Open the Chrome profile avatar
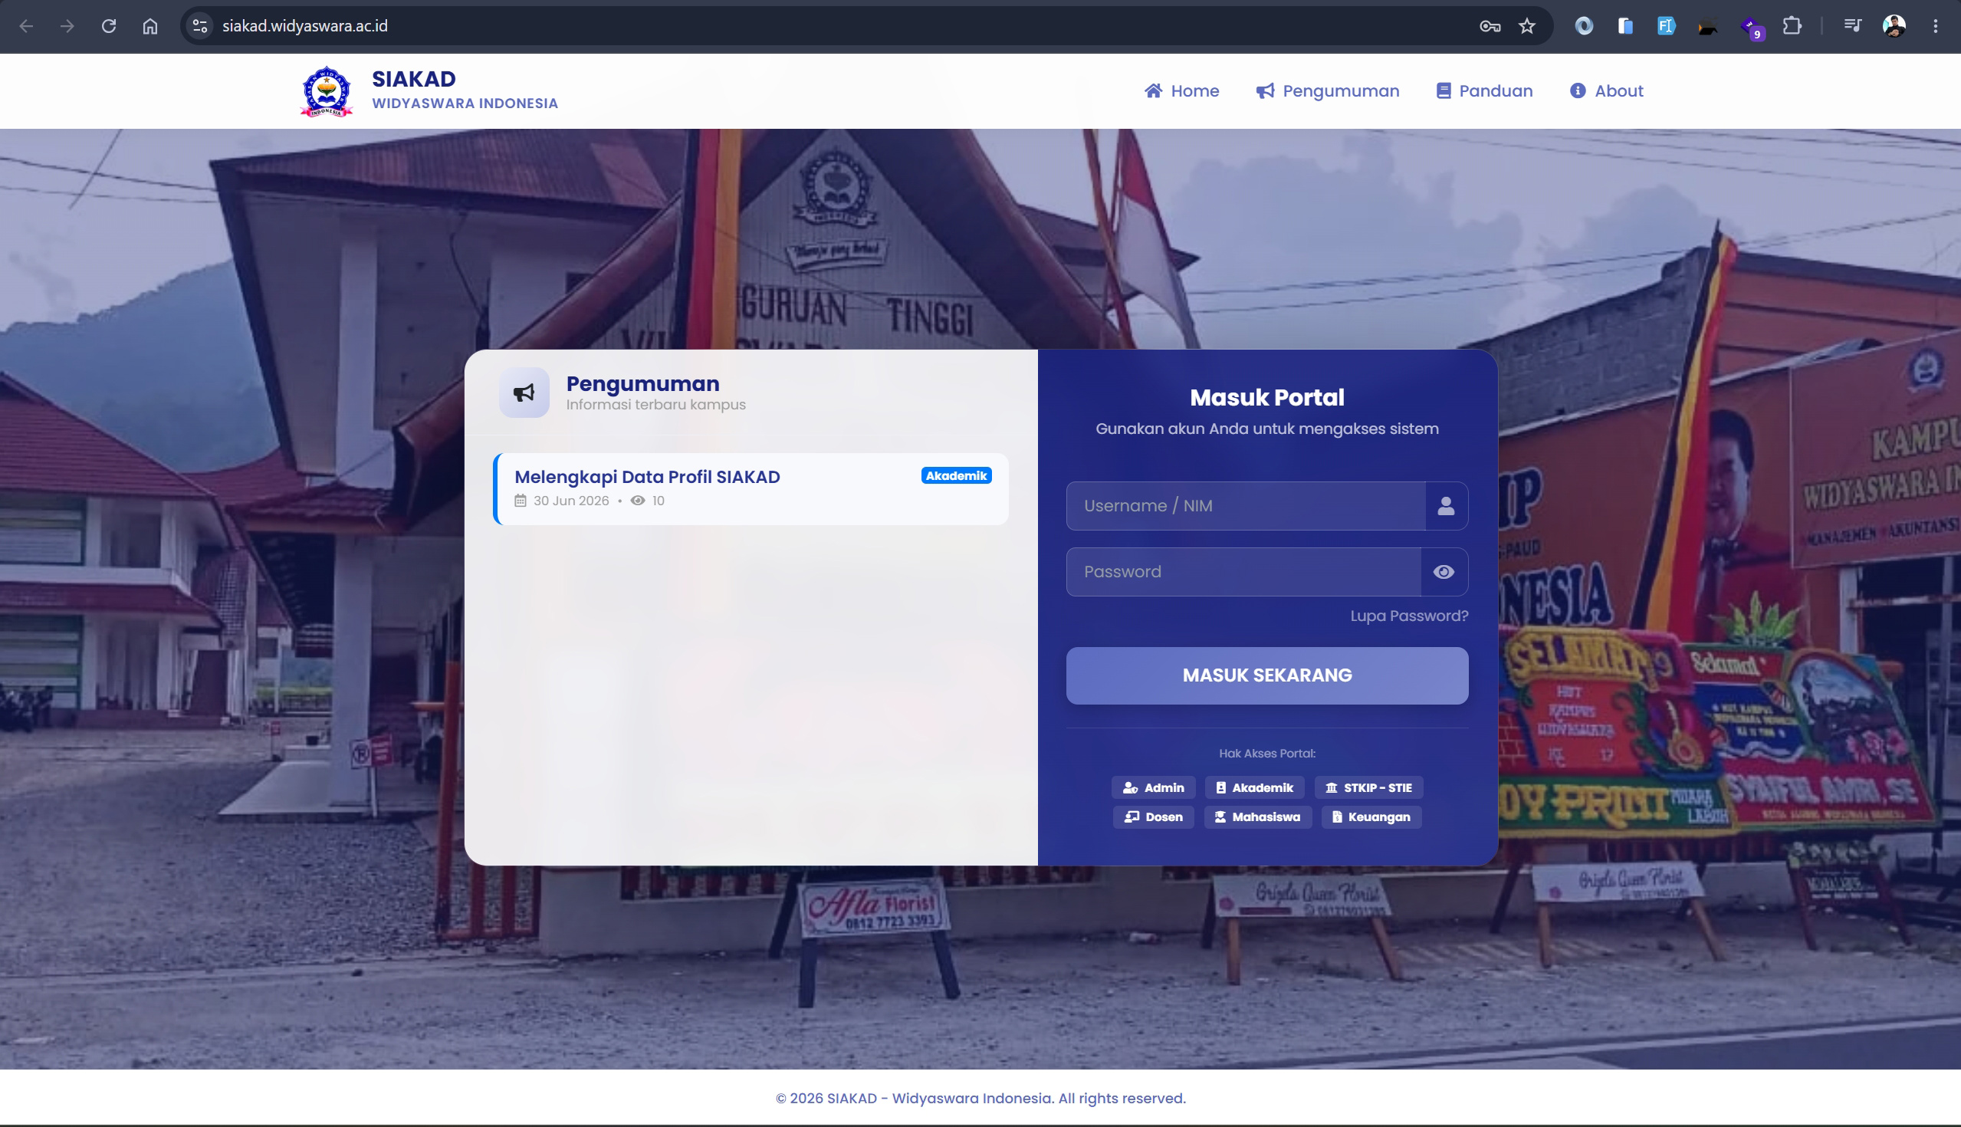The height and width of the screenshot is (1127, 1961). (x=1894, y=26)
